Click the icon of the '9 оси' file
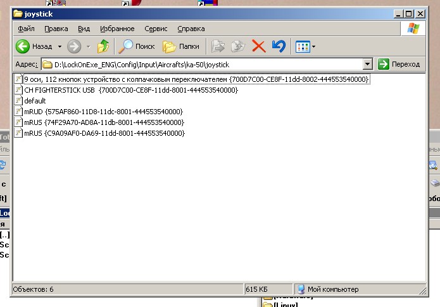The image size is (440, 307). [18, 79]
